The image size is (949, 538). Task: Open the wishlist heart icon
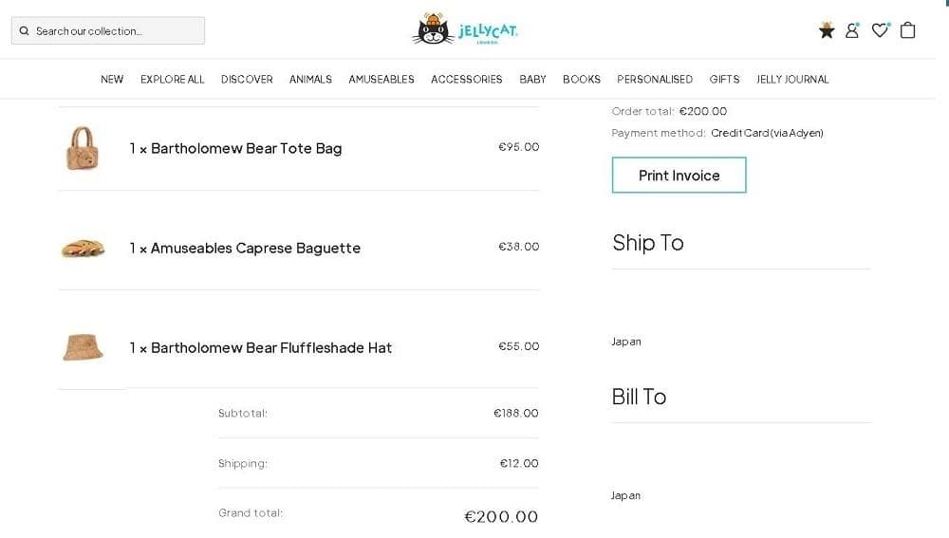880,30
